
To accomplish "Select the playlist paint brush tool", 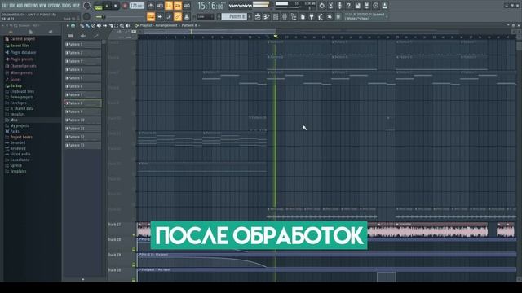I will 87,25.
